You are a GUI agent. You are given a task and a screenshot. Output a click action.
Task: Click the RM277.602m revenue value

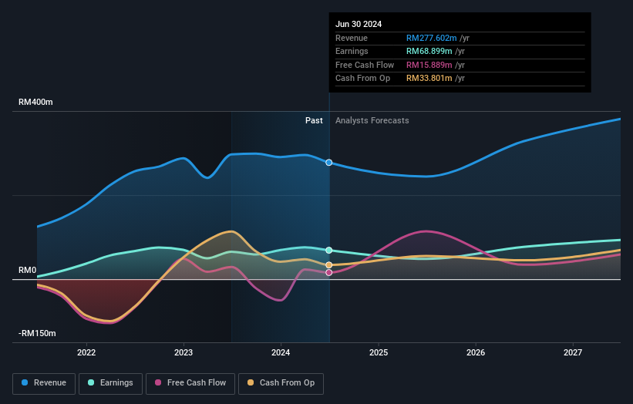tap(432, 38)
